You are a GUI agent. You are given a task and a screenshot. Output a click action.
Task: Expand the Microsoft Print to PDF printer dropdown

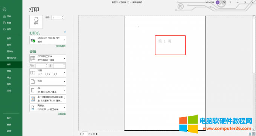pos(48,40)
